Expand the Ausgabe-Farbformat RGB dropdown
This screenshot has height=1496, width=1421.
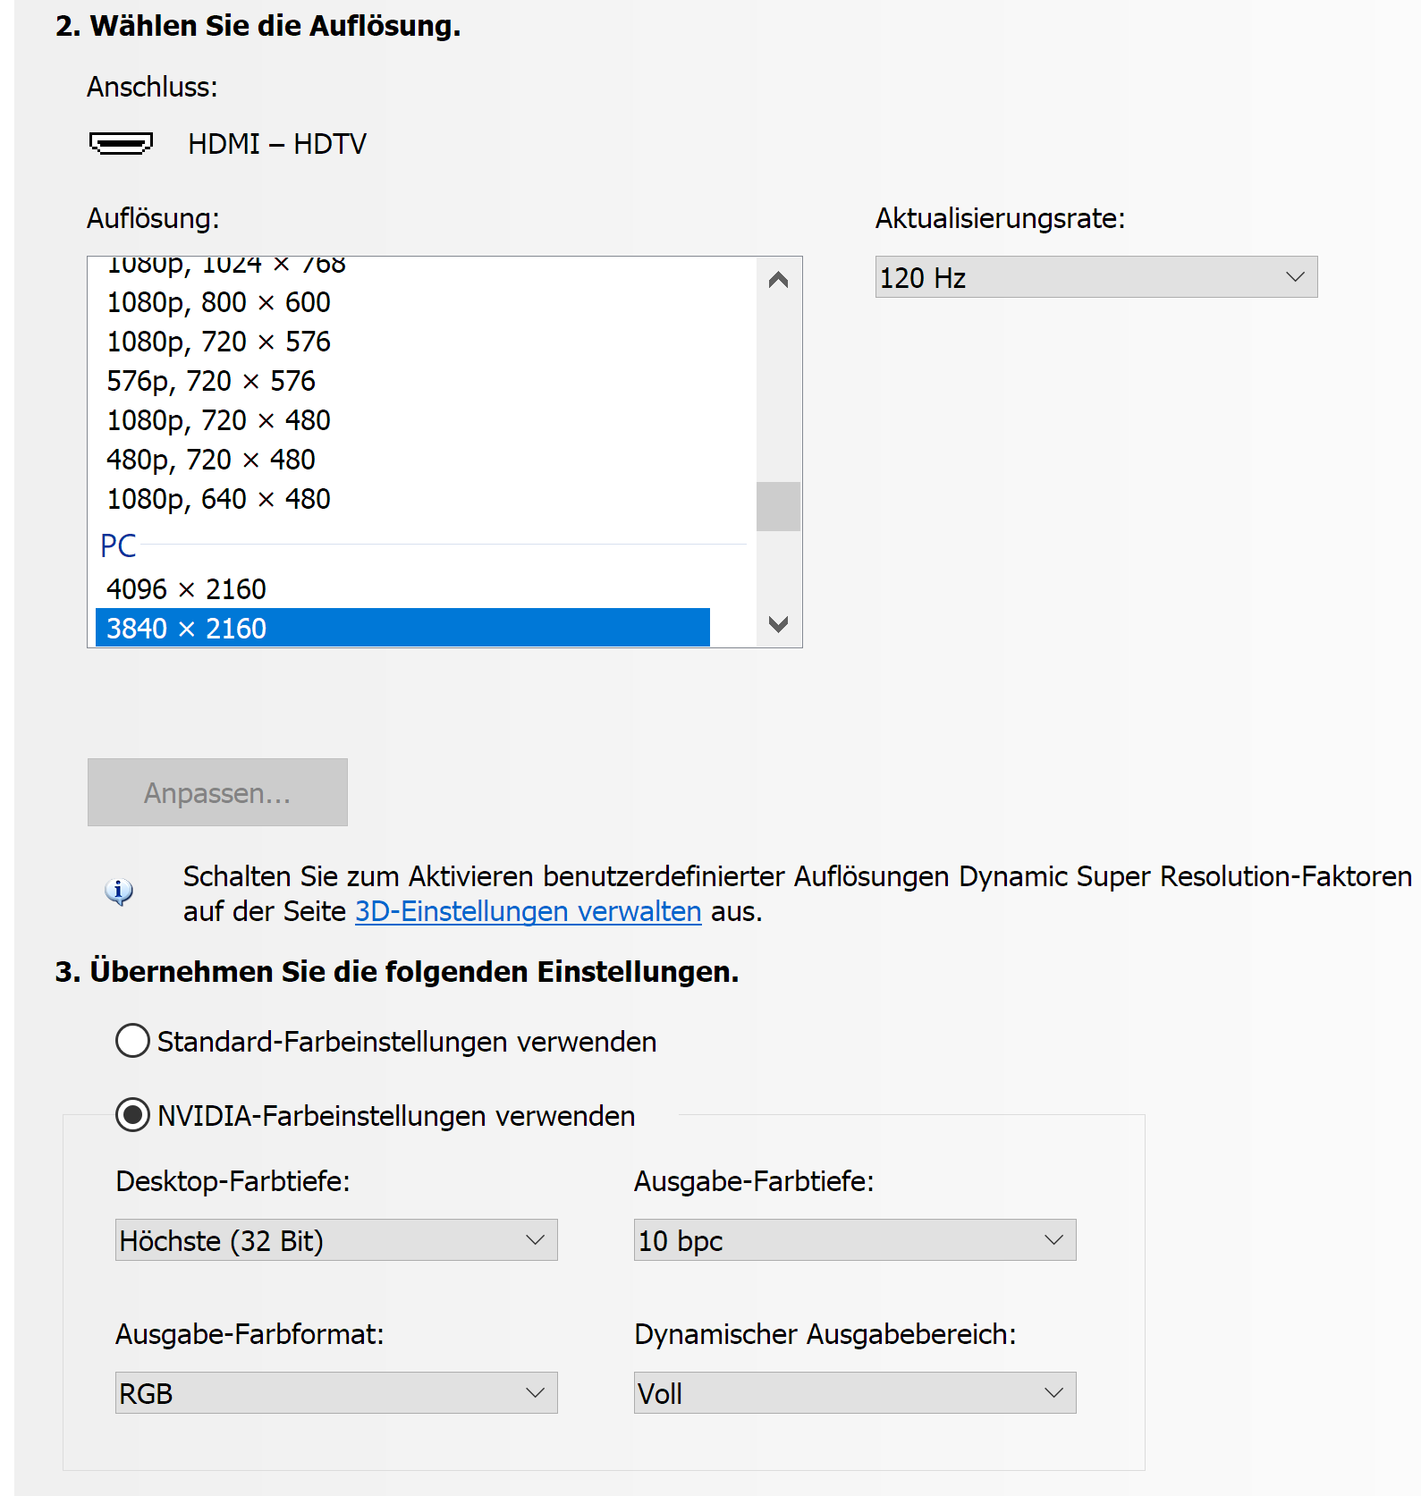(x=336, y=1393)
